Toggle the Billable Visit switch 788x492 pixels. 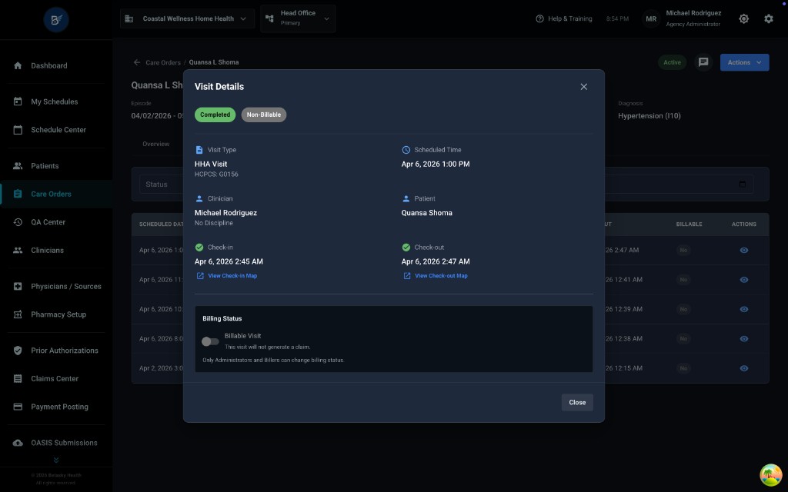click(210, 341)
